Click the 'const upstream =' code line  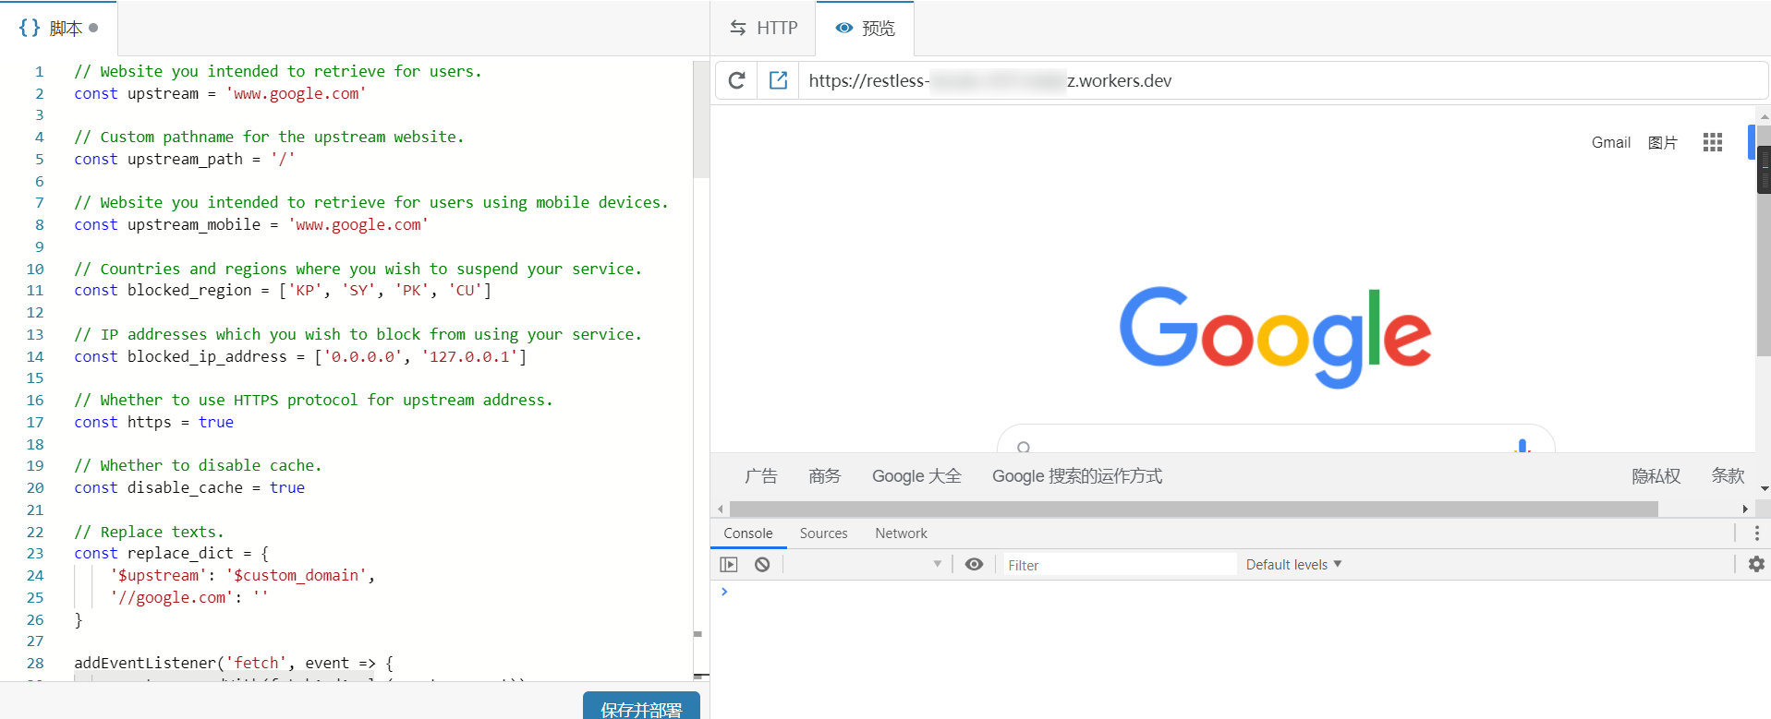[220, 93]
